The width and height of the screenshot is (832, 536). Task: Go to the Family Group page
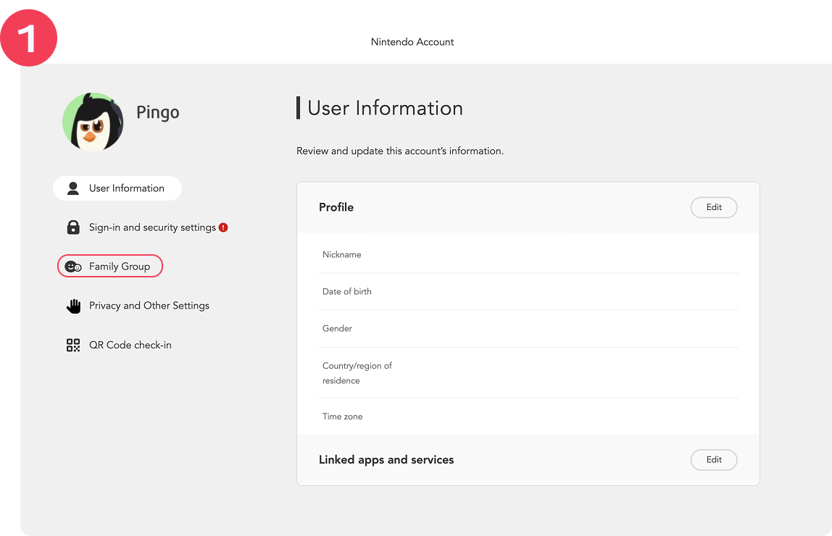tap(120, 267)
